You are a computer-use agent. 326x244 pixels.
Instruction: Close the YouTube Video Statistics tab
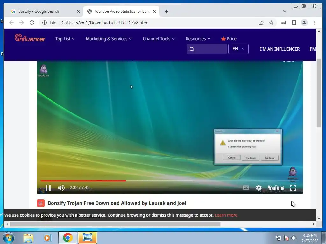tap(154, 11)
